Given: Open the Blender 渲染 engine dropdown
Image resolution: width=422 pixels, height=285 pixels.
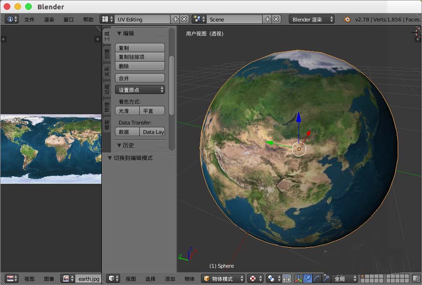Looking at the screenshot, I should click(312, 19).
